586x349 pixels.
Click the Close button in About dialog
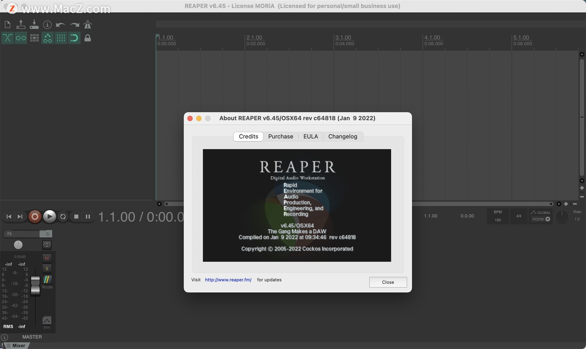tap(388, 282)
